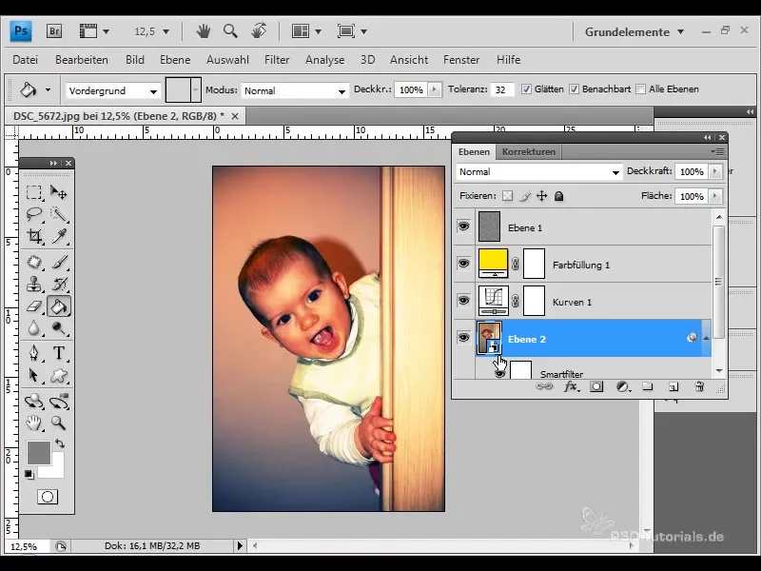Select the Eyedropper tool
This screenshot has height=571, width=761.
click(59, 236)
